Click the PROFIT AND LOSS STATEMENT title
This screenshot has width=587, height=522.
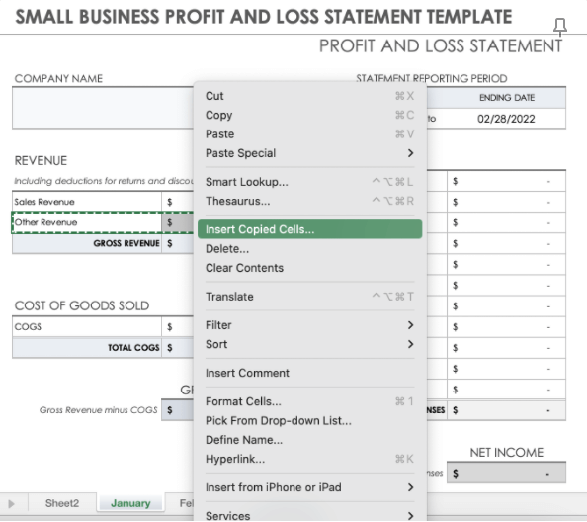[x=441, y=46]
